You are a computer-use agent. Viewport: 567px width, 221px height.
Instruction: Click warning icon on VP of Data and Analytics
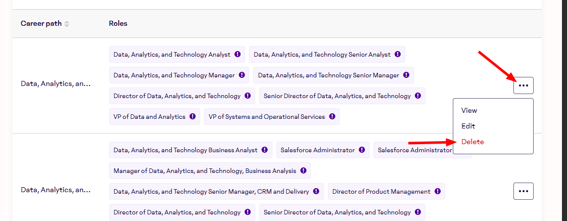point(193,117)
